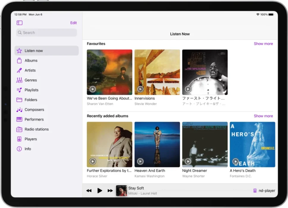Click the Sharon Van Etten artist name

coord(100,104)
